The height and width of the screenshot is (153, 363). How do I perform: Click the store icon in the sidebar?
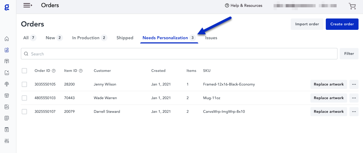click(x=7, y=96)
